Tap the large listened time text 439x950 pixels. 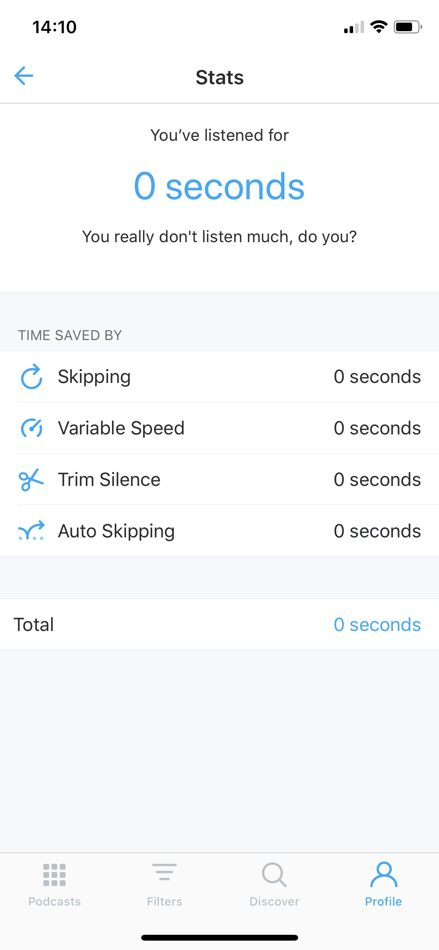click(x=219, y=186)
